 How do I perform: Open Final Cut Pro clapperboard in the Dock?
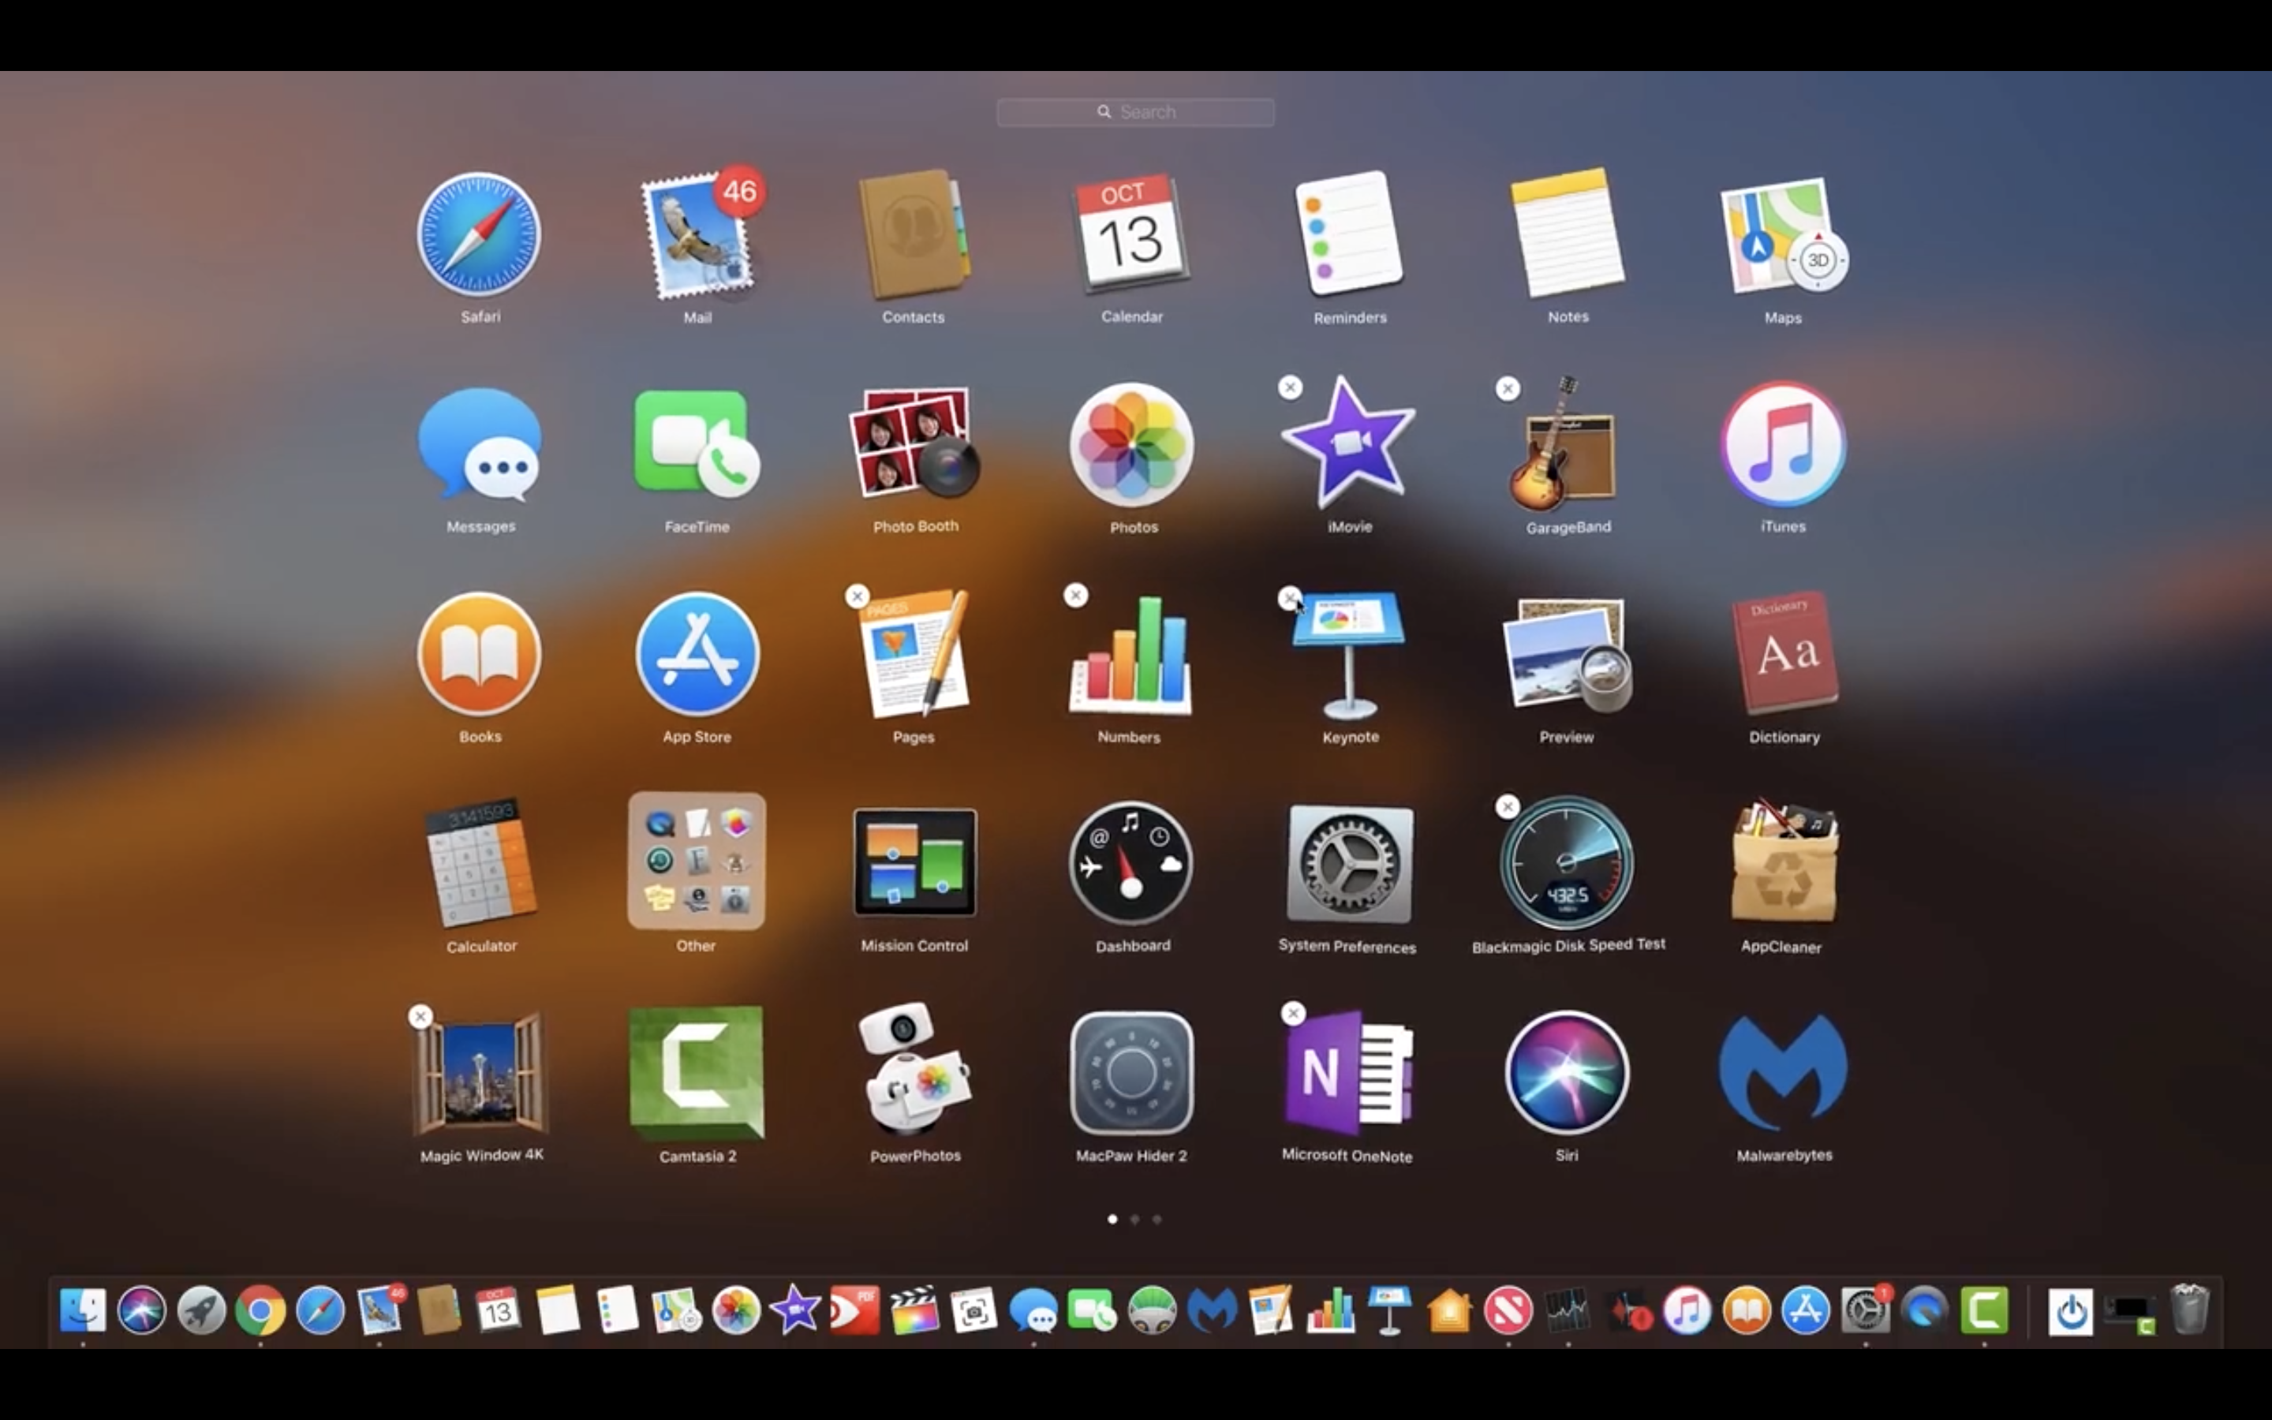click(914, 1310)
